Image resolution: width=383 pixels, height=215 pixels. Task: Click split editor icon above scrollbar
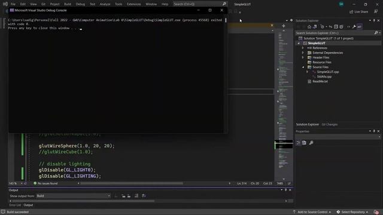pos(284,26)
